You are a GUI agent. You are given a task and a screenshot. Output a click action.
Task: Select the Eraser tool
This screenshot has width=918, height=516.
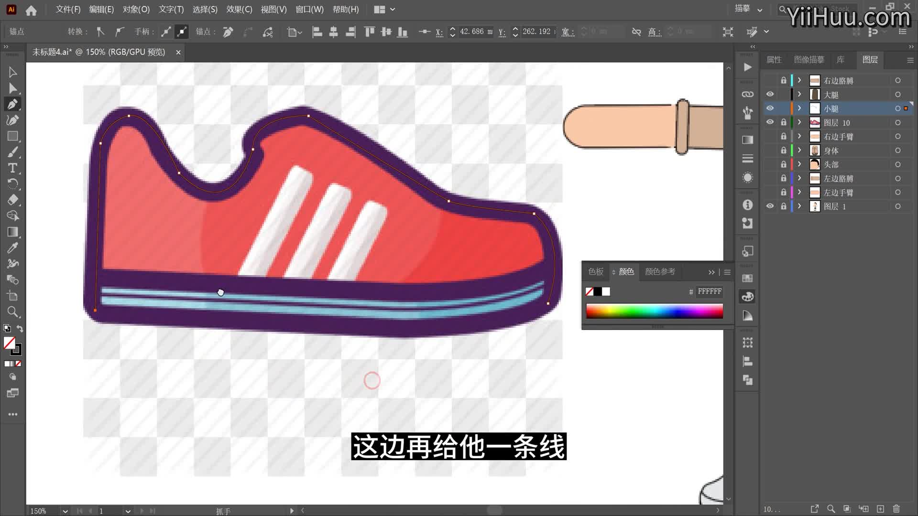[13, 200]
